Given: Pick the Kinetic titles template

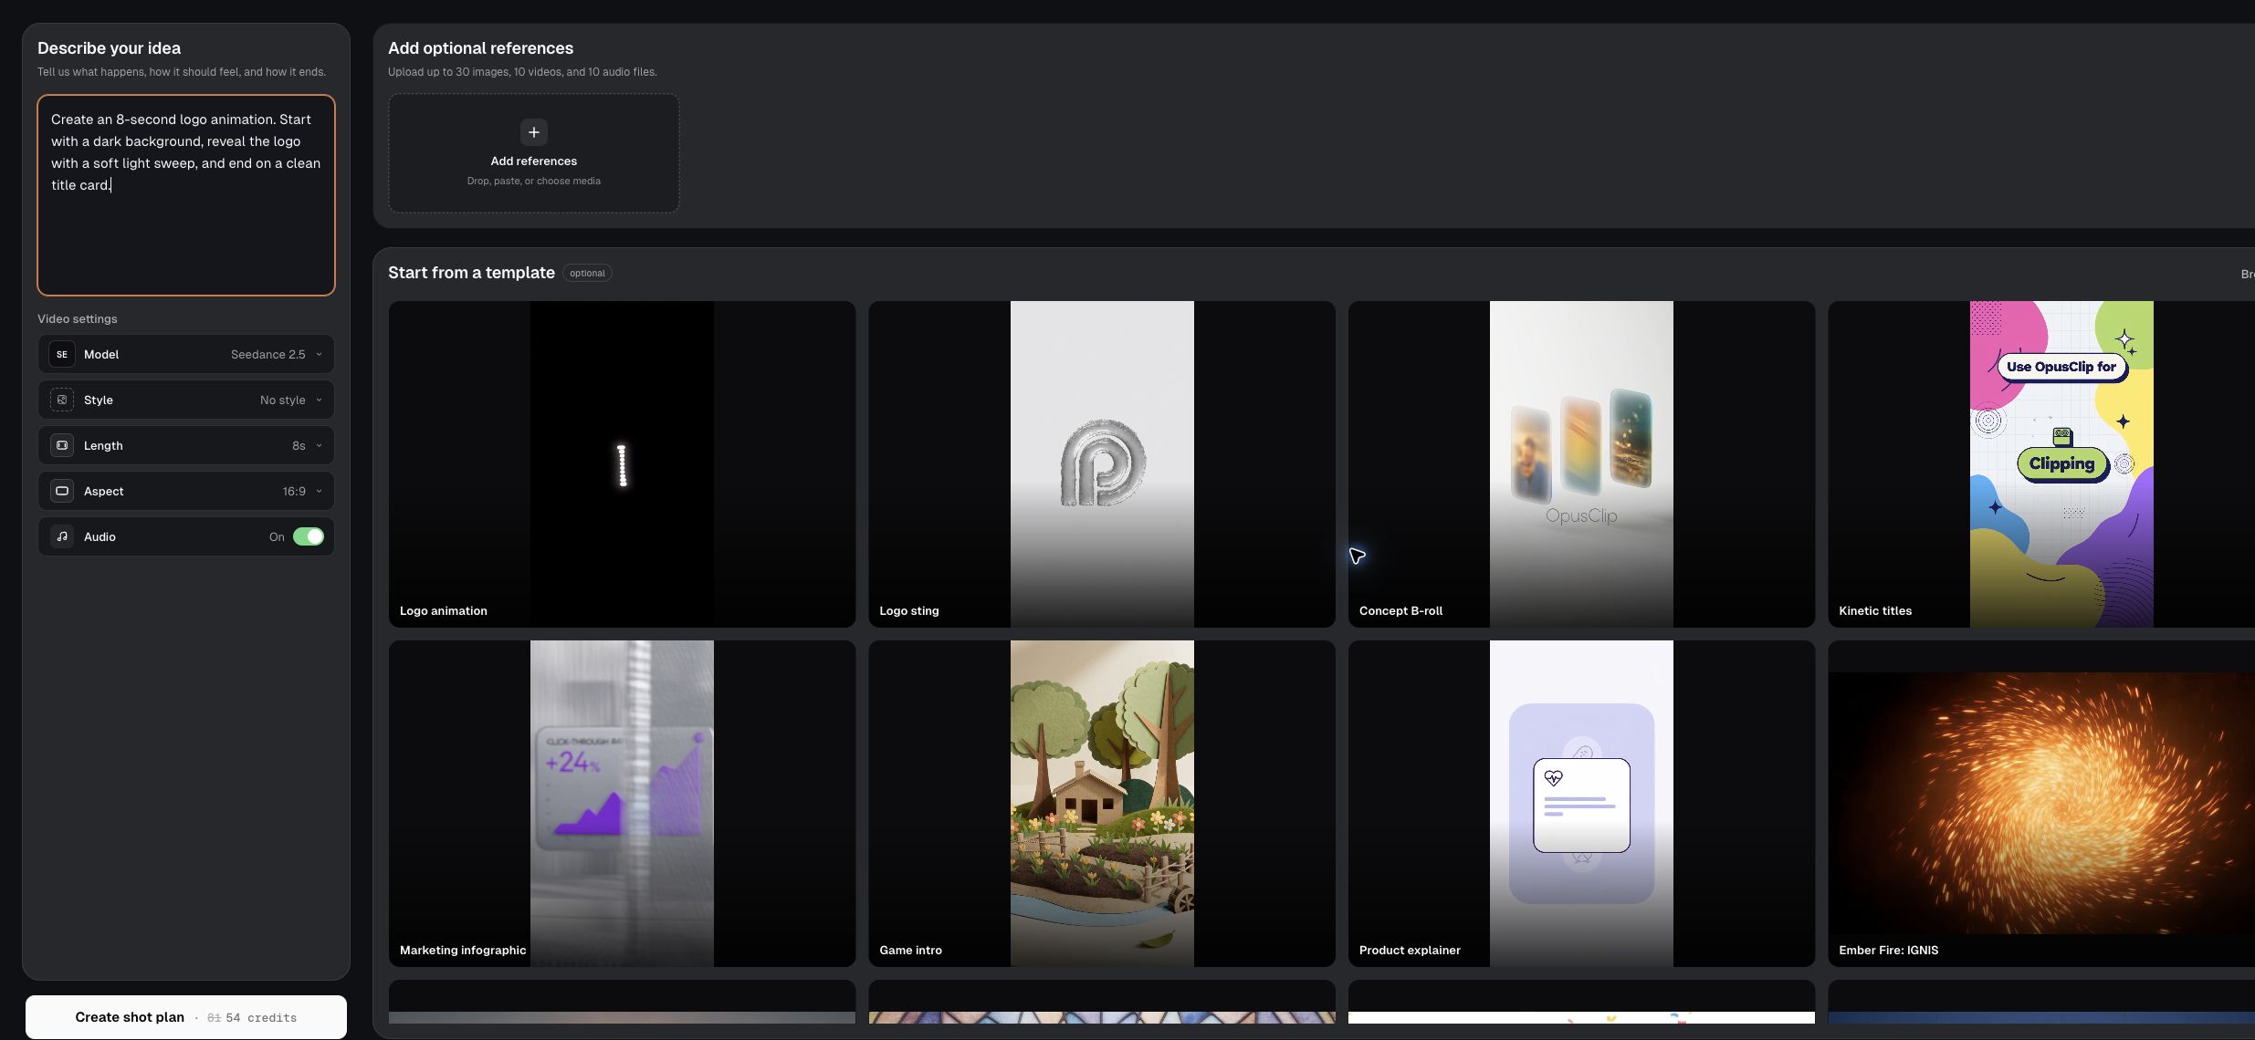Looking at the screenshot, I should [2041, 464].
